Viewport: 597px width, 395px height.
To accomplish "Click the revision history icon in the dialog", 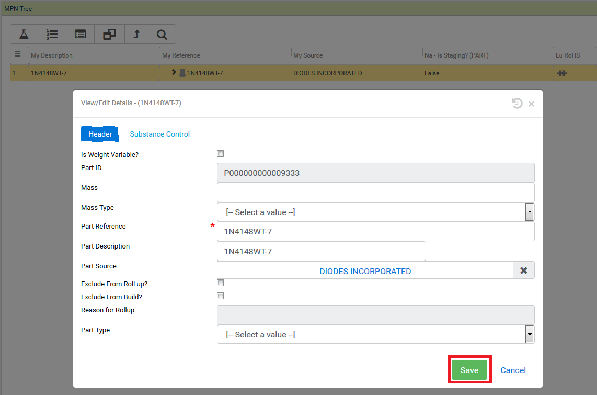I will point(516,103).
